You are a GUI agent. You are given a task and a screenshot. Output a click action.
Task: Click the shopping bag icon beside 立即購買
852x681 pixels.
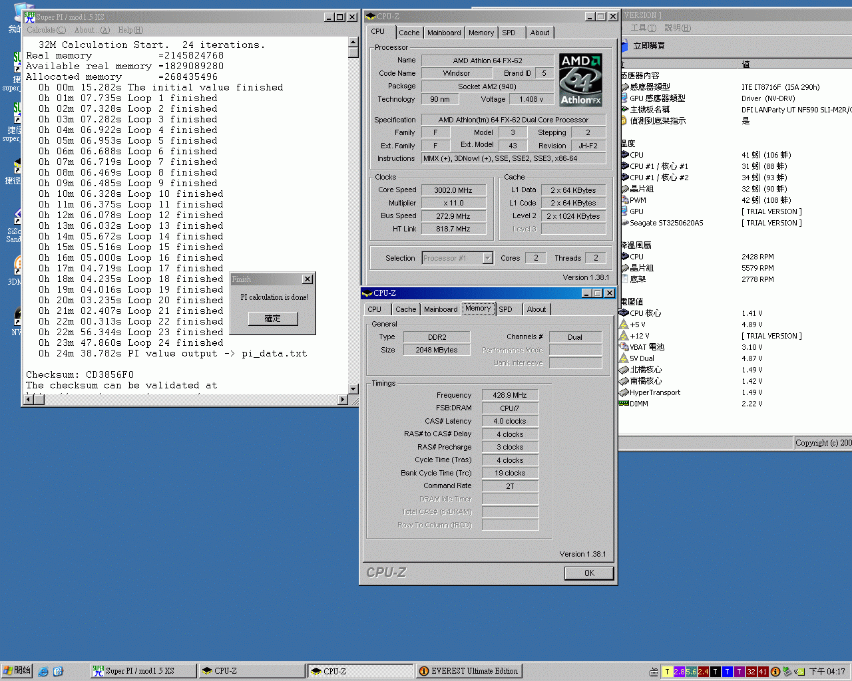pyautogui.click(x=624, y=45)
